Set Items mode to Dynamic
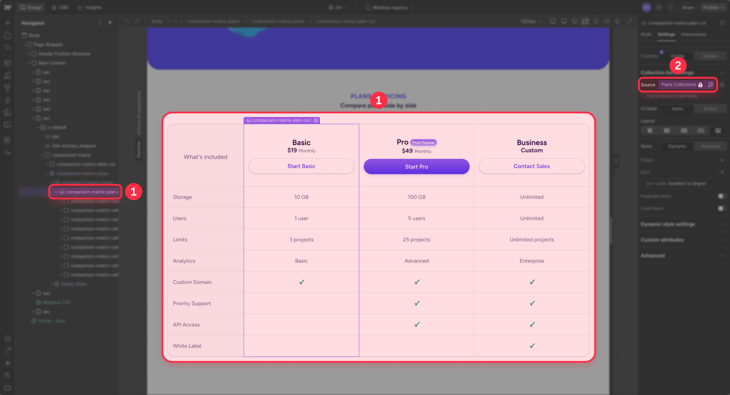The image size is (730, 395). (677, 146)
